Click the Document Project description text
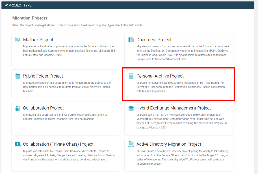The image size is (258, 174). (183, 53)
